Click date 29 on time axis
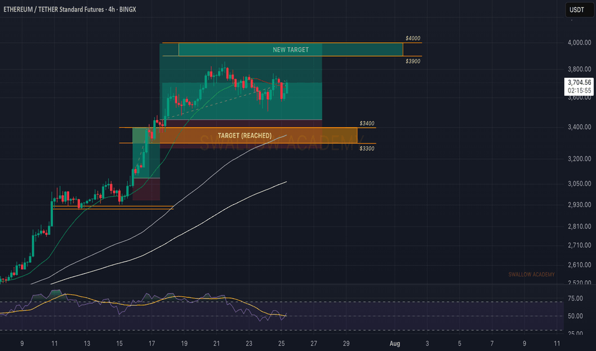Screen dimensions: 596x351 click(346, 343)
